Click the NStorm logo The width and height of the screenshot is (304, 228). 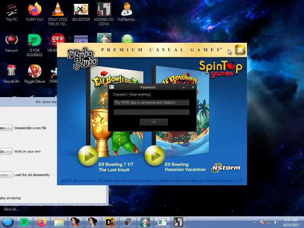(226, 167)
